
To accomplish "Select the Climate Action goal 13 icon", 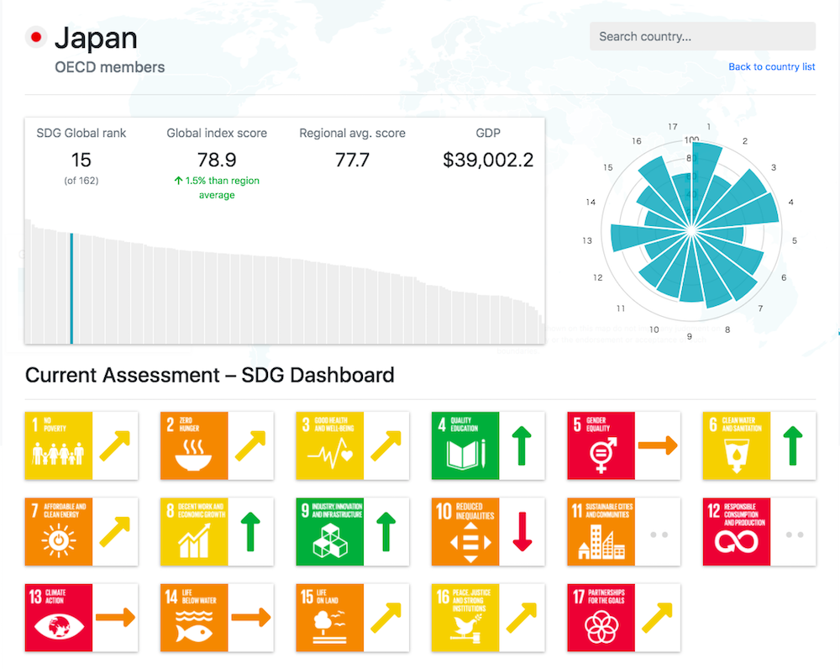I will click(x=58, y=618).
